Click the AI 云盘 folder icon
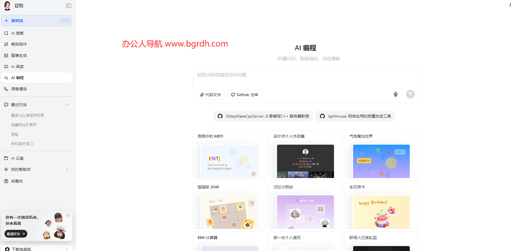The image size is (511, 251). (x=6, y=158)
